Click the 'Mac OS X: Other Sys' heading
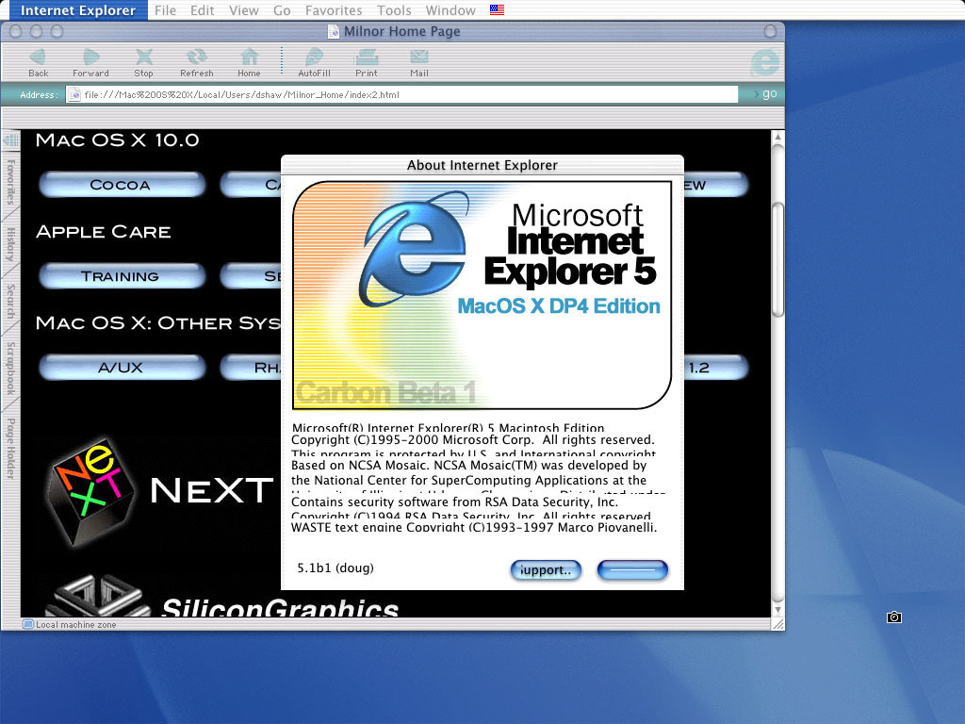 [158, 323]
